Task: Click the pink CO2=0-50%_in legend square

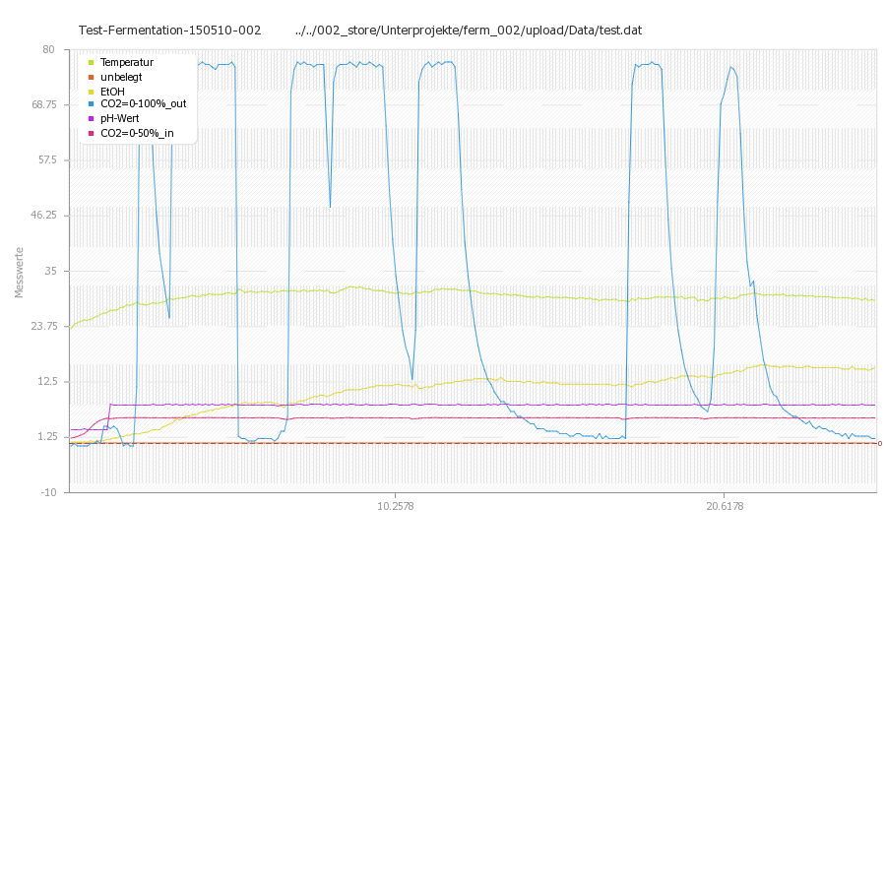Action: [91, 132]
